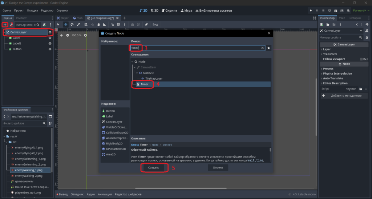Lock selected node with padlock icon
The image size is (372, 199).
[x=132, y=24]
